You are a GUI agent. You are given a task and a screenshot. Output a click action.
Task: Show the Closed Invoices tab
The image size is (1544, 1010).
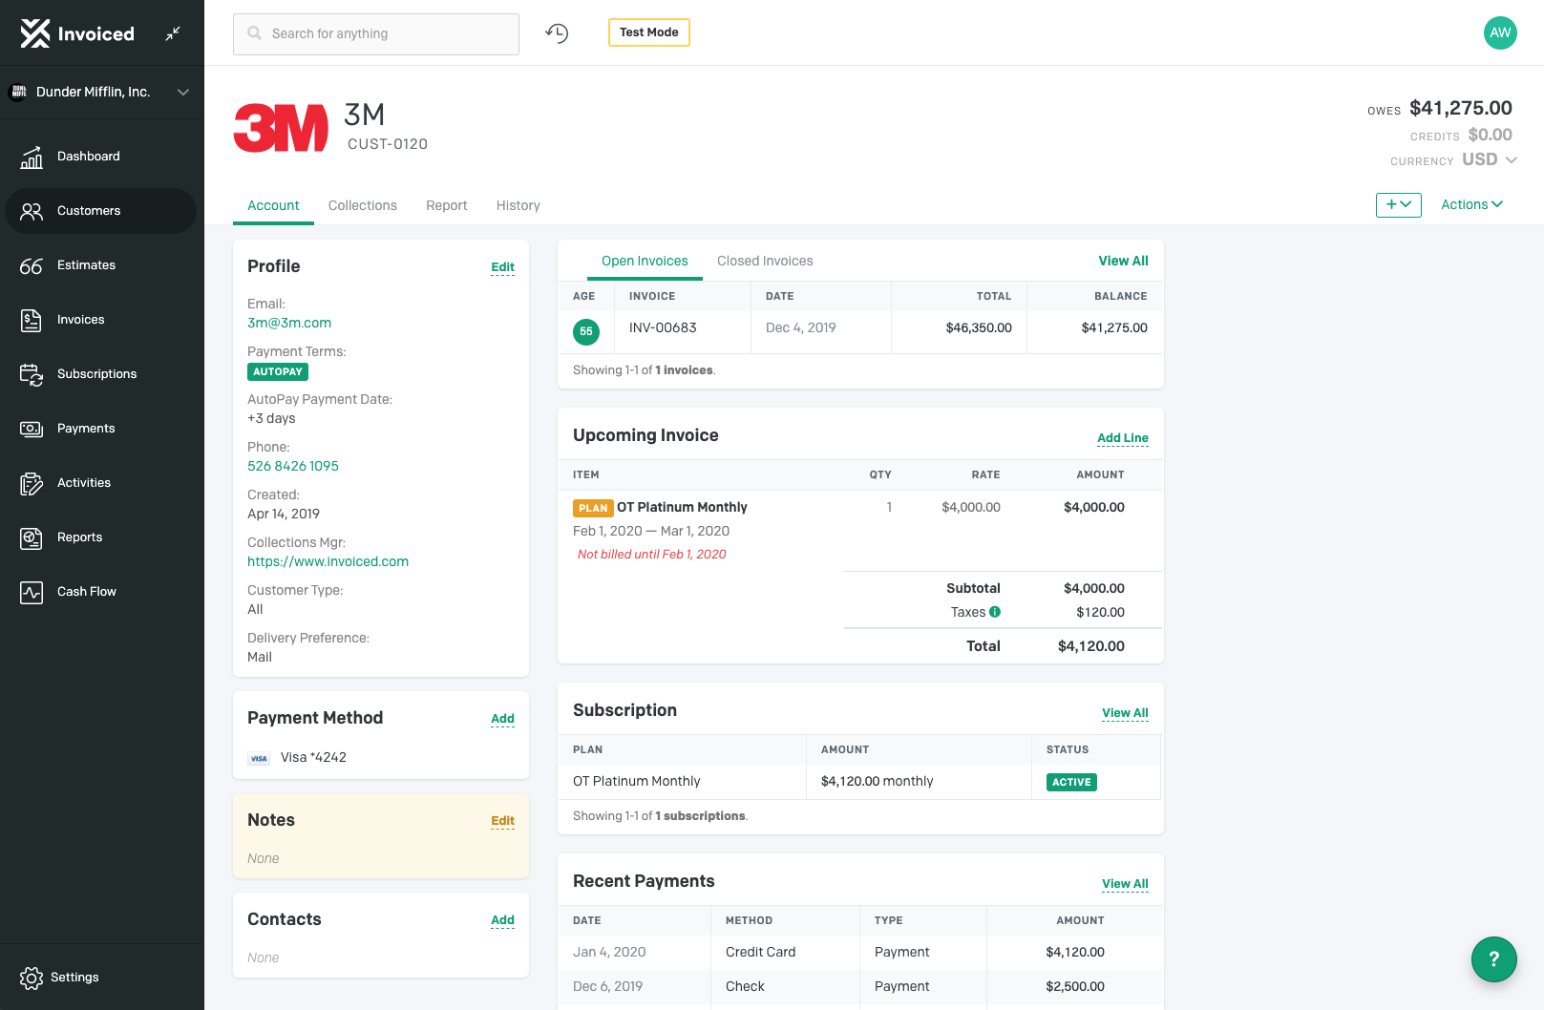coord(765,261)
